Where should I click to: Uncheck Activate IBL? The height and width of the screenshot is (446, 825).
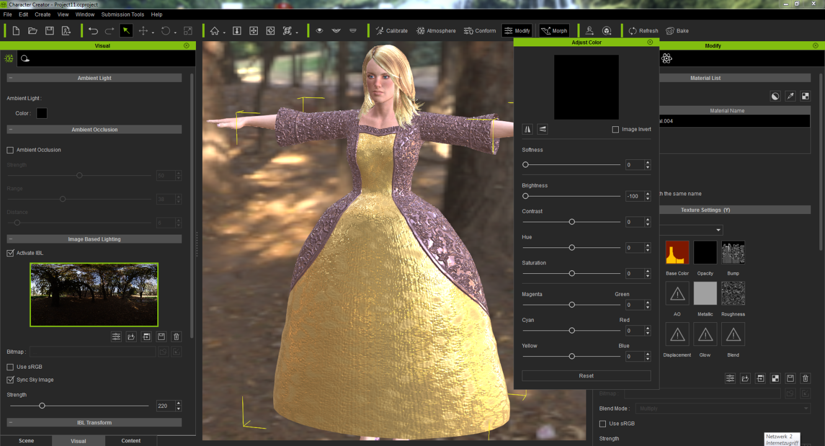(x=10, y=253)
